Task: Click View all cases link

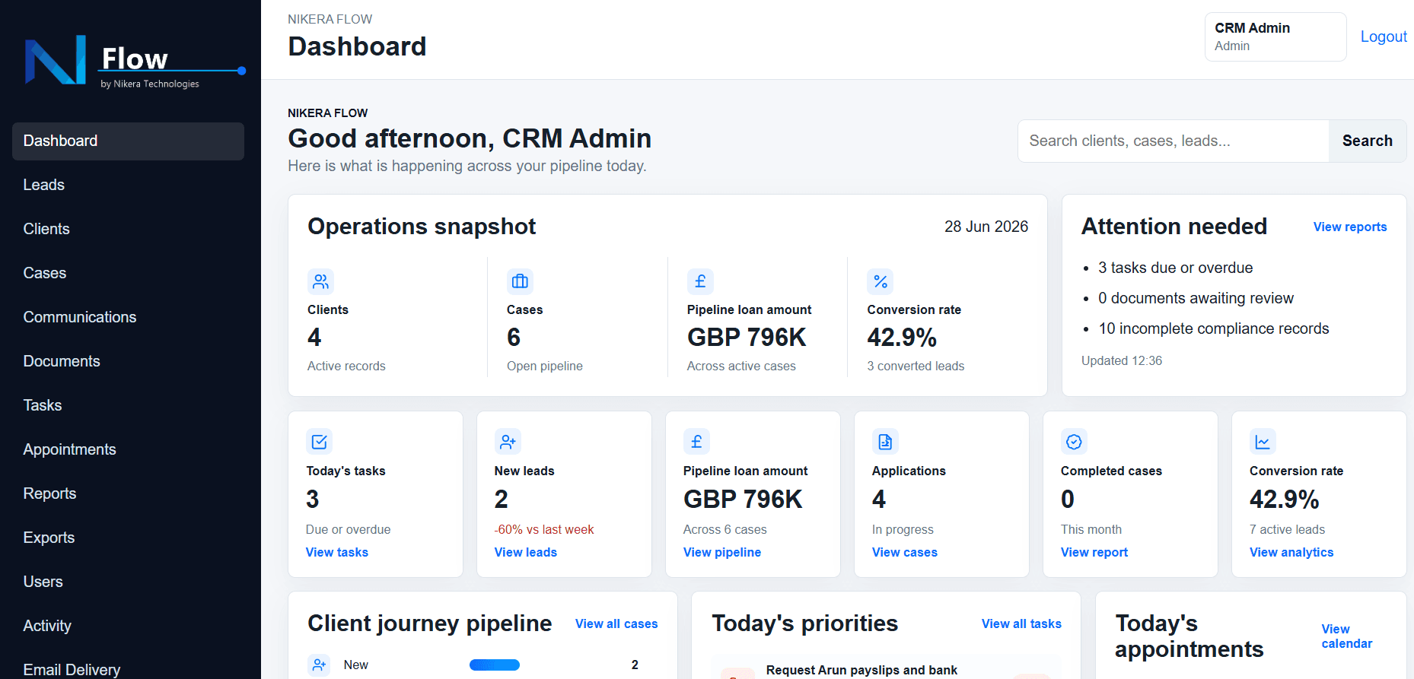Action: pos(616,623)
